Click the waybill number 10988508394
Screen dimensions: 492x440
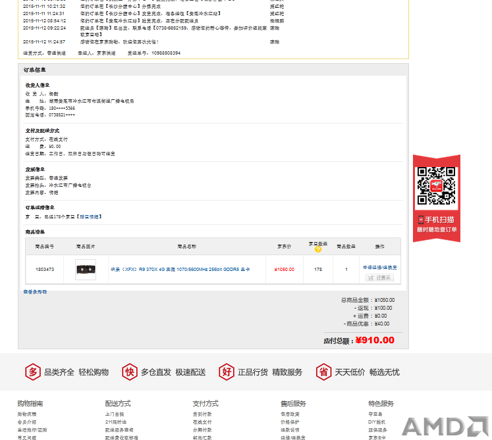(x=166, y=53)
